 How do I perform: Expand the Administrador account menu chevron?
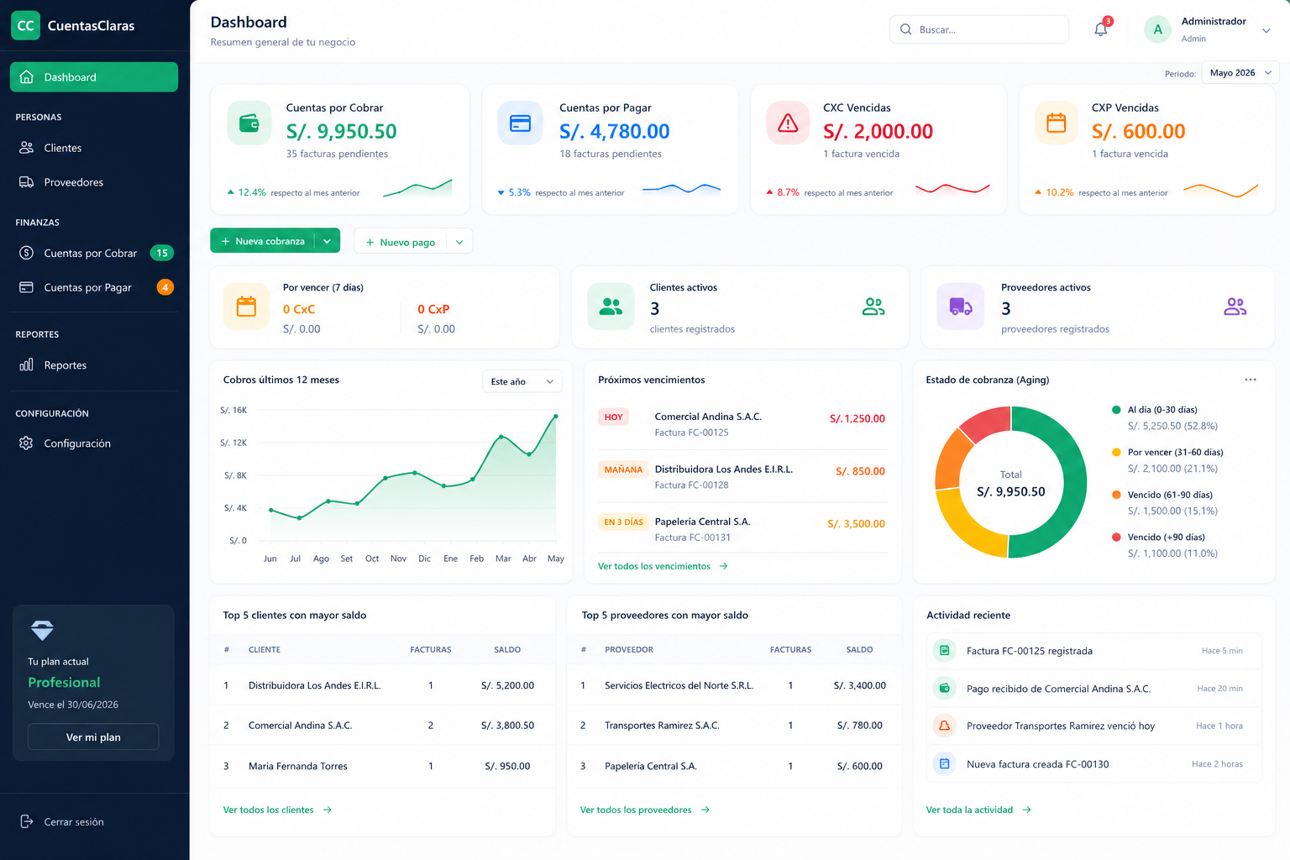(x=1266, y=30)
